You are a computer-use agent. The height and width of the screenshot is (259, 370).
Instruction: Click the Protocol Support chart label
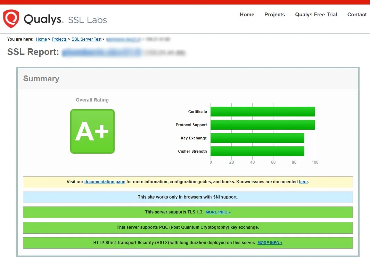[x=191, y=125]
